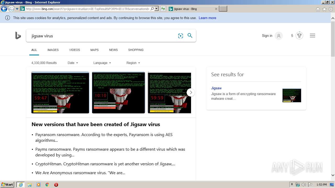Image resolution: width=335 pixels, height=188 pixels.
Task: Expand the address bar autocomplete dropdown
Action: (157, 9)
